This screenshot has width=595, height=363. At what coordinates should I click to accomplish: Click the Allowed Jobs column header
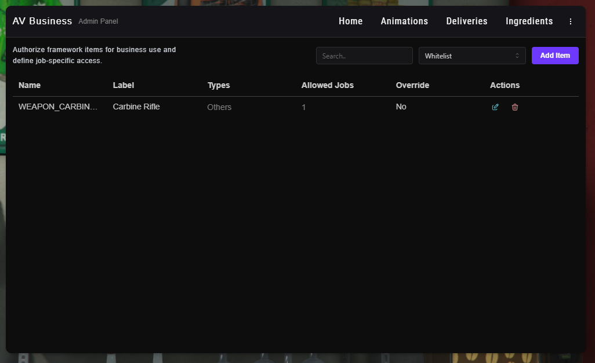327,85
